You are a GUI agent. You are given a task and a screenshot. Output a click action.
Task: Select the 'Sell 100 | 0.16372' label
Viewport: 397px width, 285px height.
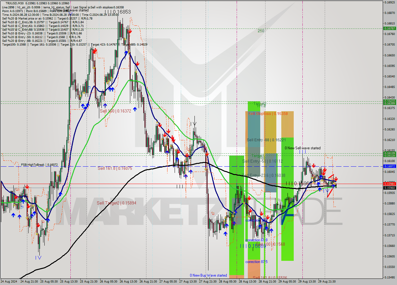[x=115, y=111]
